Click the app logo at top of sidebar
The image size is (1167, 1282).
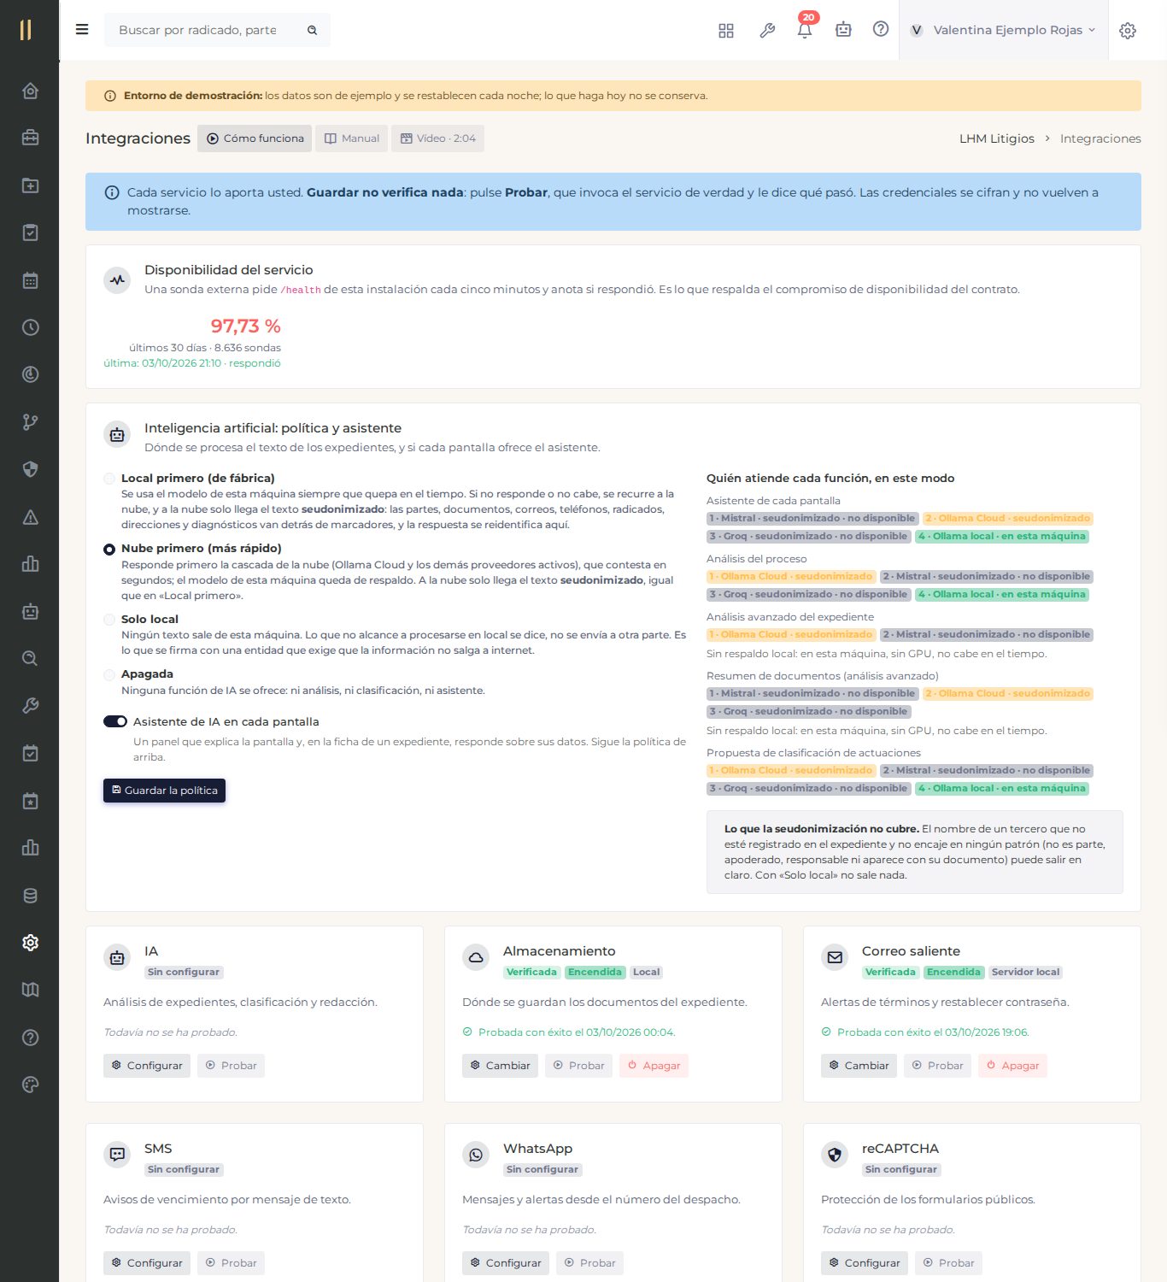point(26,30)
